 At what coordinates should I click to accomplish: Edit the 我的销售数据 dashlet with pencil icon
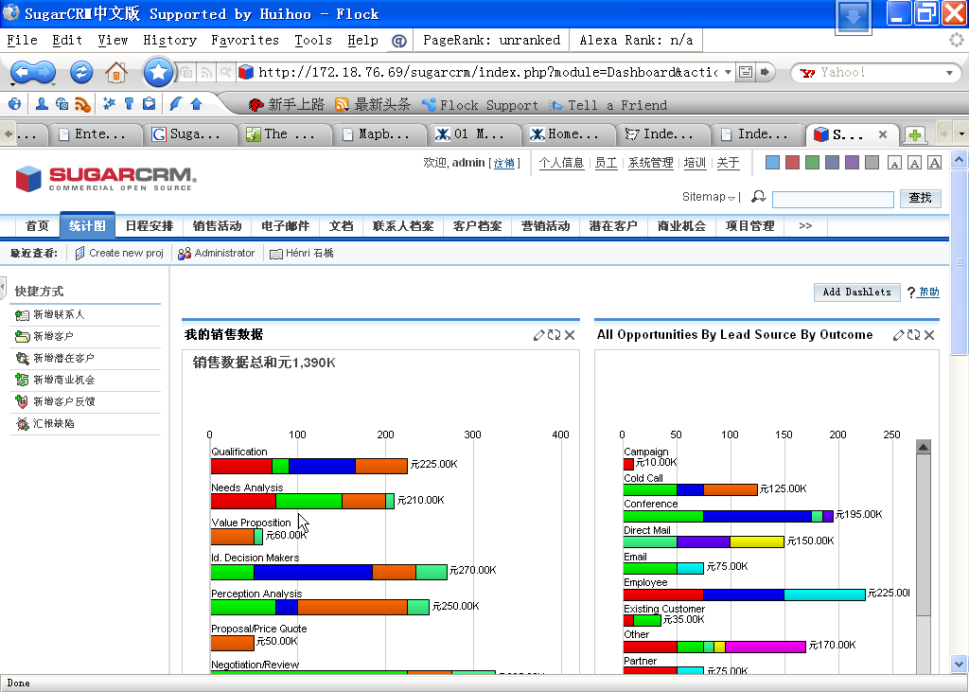(539, 335)
